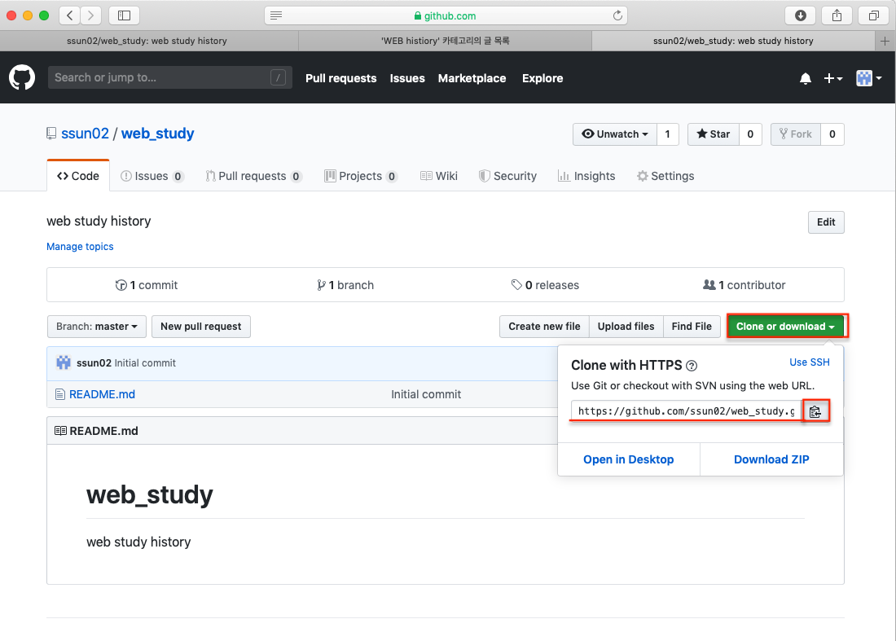896x641 pixels.
Task: Click Find File button
Action: (x=692, y=327)
